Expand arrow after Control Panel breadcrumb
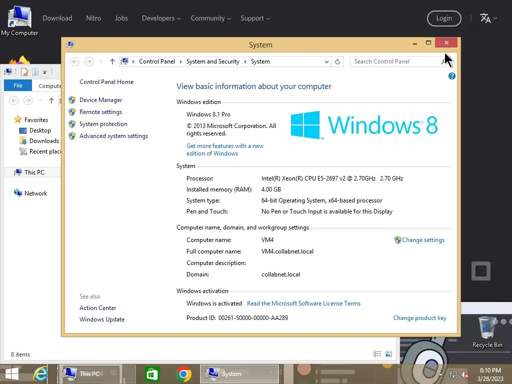The image size is (512, 384). tap(180, 61)
